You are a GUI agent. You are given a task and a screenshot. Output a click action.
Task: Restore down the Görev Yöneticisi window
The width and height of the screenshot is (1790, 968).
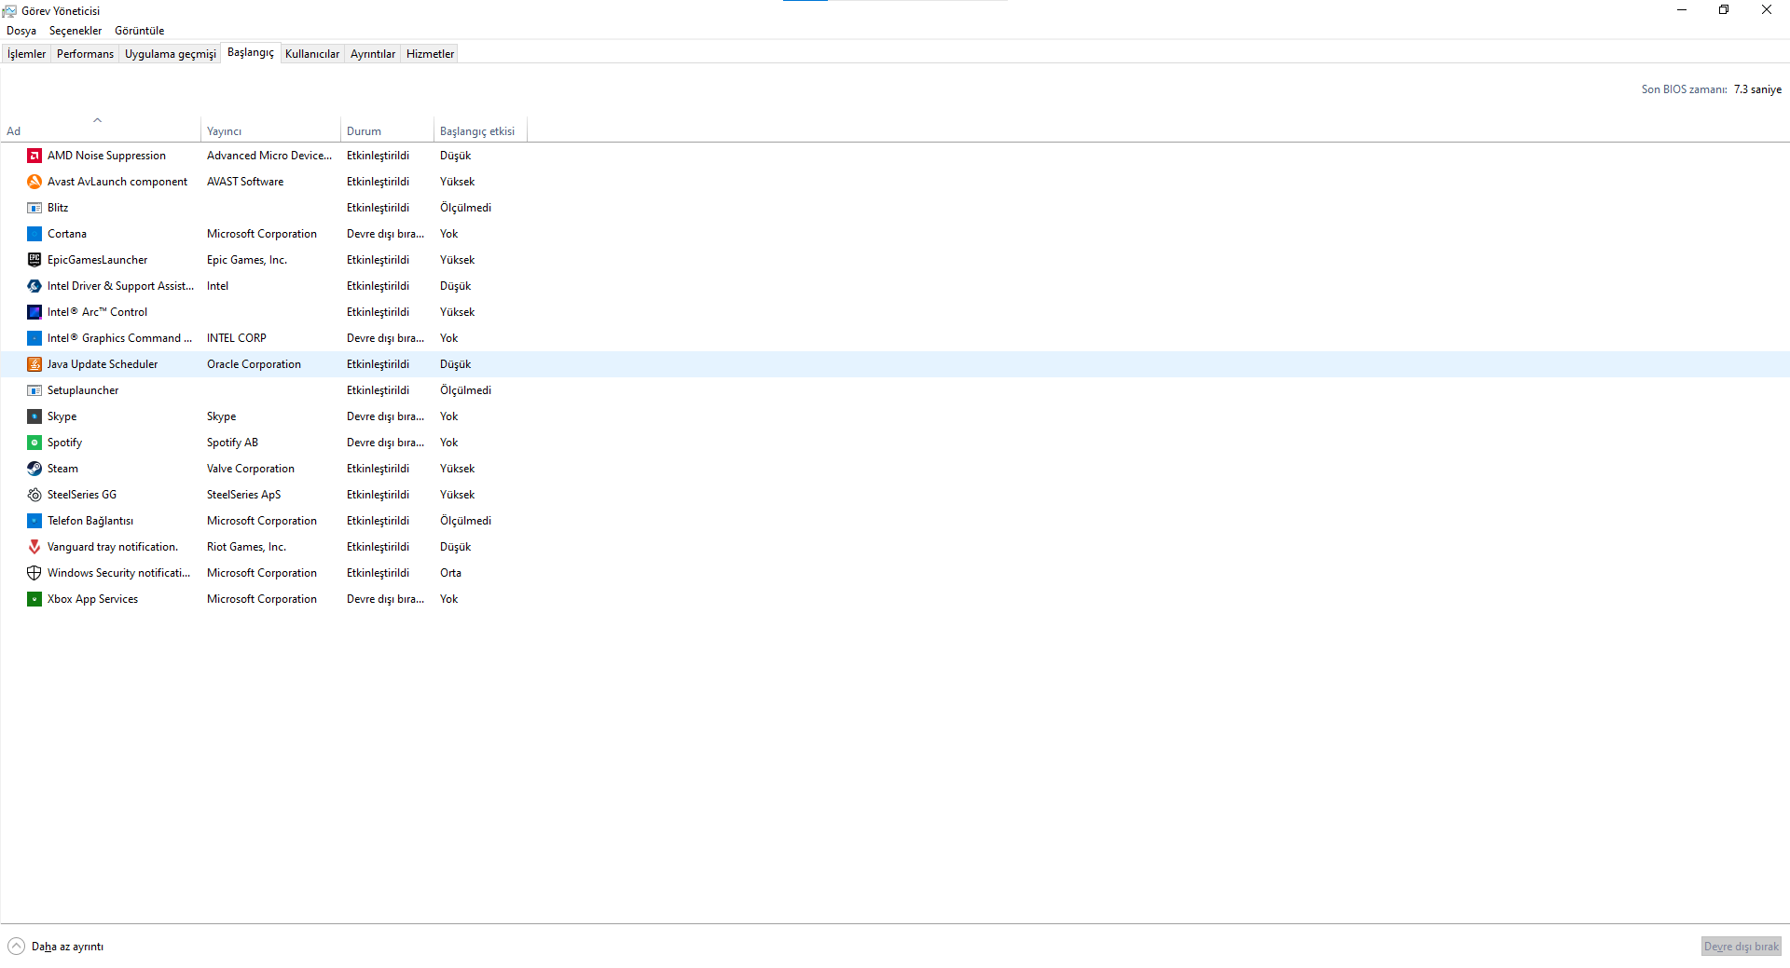pos(1724,10)
